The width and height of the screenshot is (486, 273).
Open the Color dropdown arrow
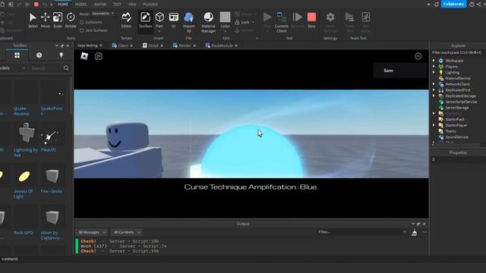coord(225,31)
